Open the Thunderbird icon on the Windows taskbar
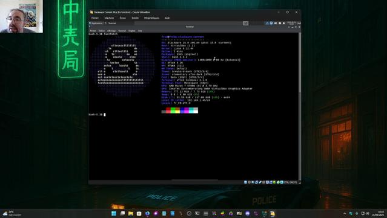Image resolution: width=387 pixels, height=218 pixels. tap(148, 214)
